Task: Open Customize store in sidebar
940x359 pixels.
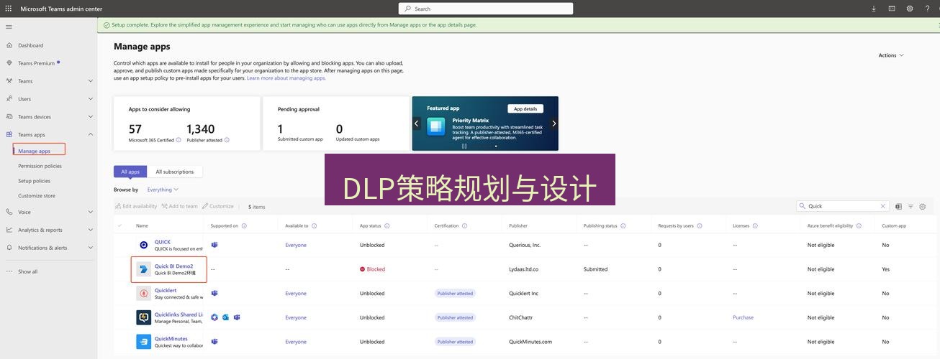Action: coord(37,195)
